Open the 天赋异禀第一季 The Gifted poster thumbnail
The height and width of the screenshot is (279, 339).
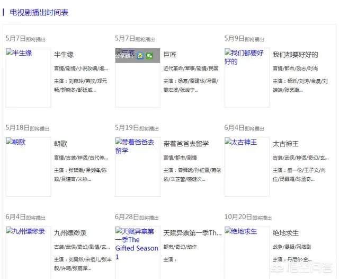138,252
